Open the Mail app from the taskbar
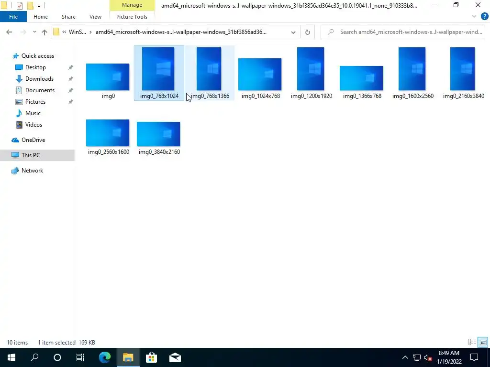The width and height of the screenshot is (490, 367). 175,357
